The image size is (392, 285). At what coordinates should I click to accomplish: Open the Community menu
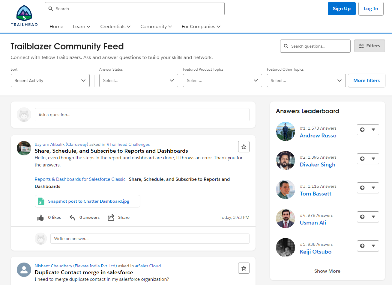tap(156, 26)
